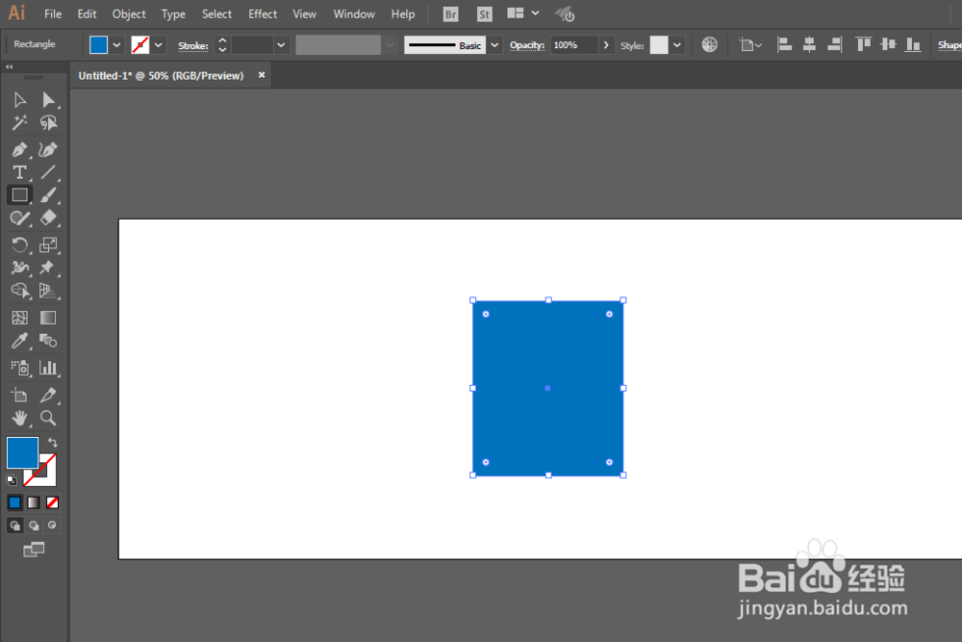Select the Artboard tool
Viewport: 962px width, 642px height.
tap(19, 395)
